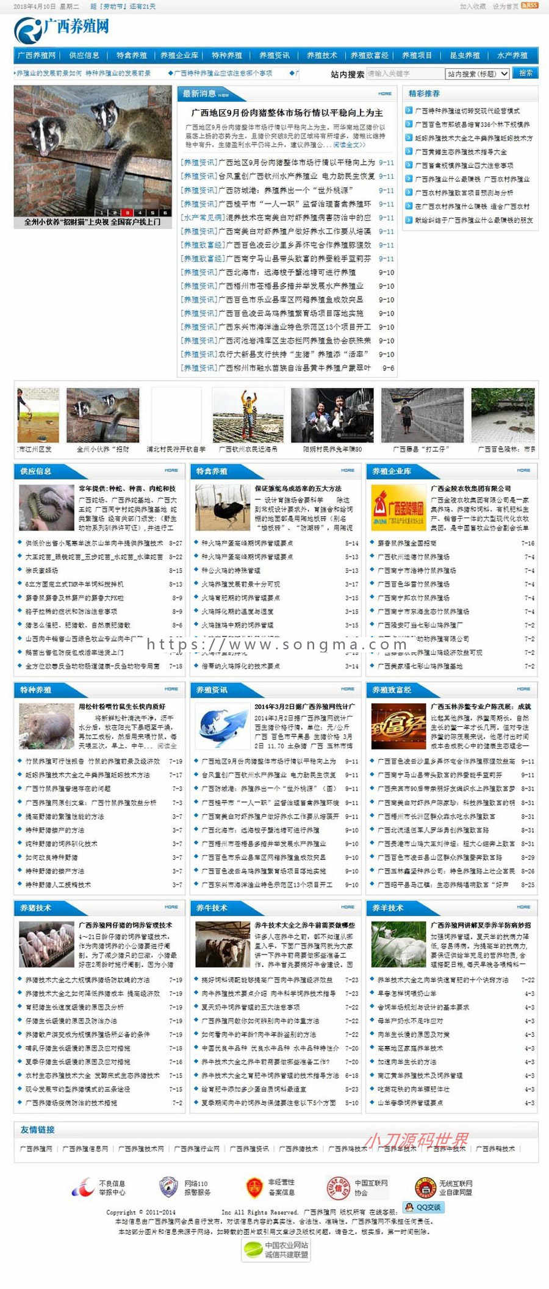
Task: Click the civet cat slideshow image
Action: click(x=93, y=151)
